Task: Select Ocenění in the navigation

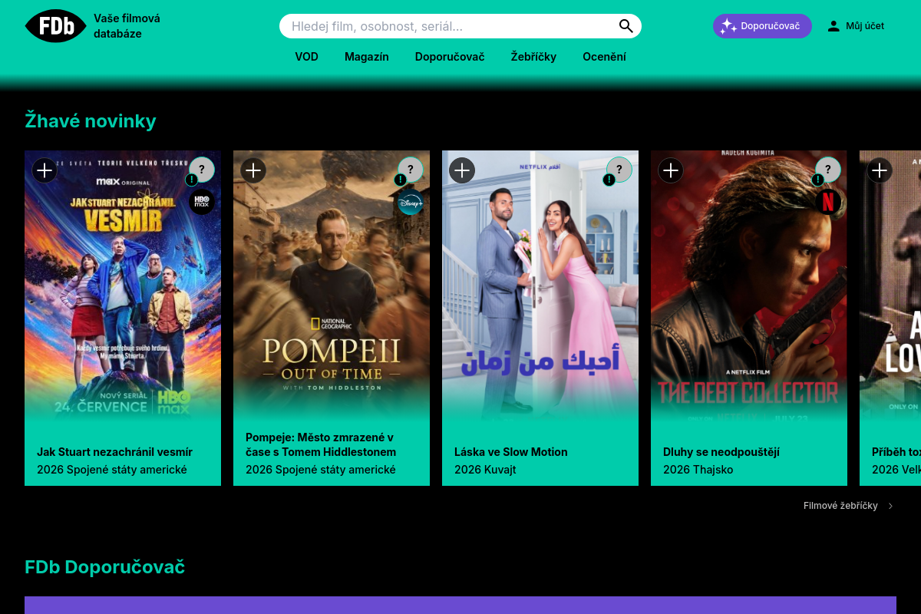Action: click(605, 57)
